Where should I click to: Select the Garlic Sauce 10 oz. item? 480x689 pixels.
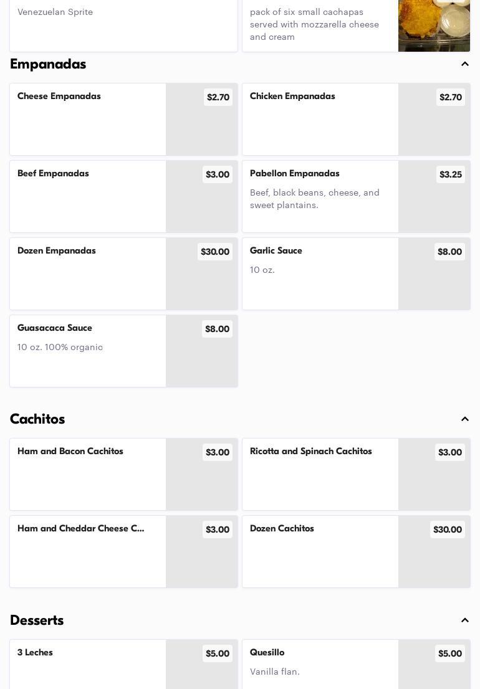320,273
